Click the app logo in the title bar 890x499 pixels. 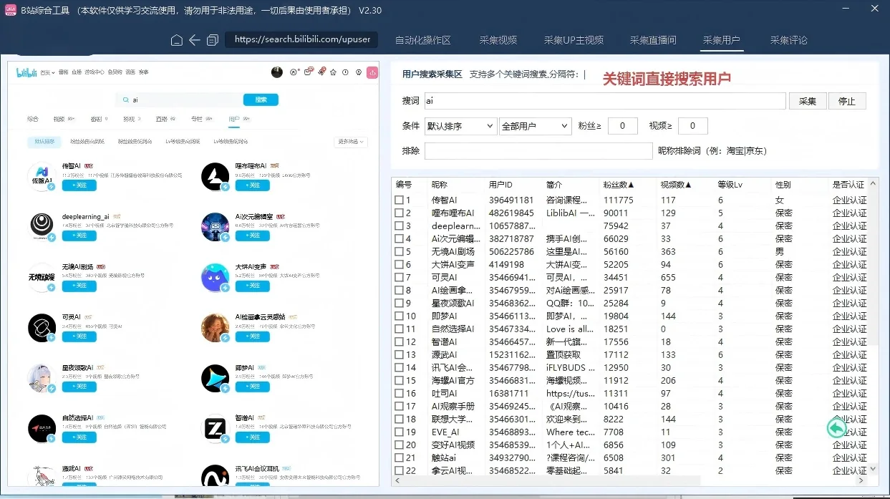click(x=10, y=10)
